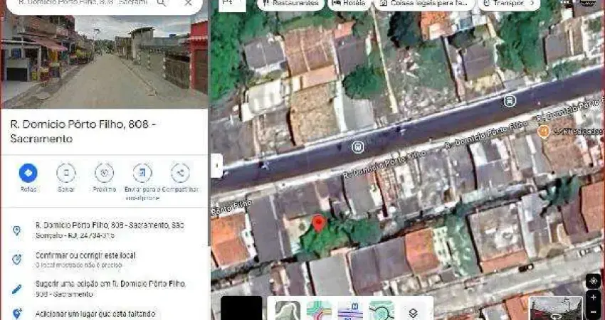This screenshot has height=320, width=605.
Task: Click the Enviar para o smartphone icon
Action: tap(142, 173)
